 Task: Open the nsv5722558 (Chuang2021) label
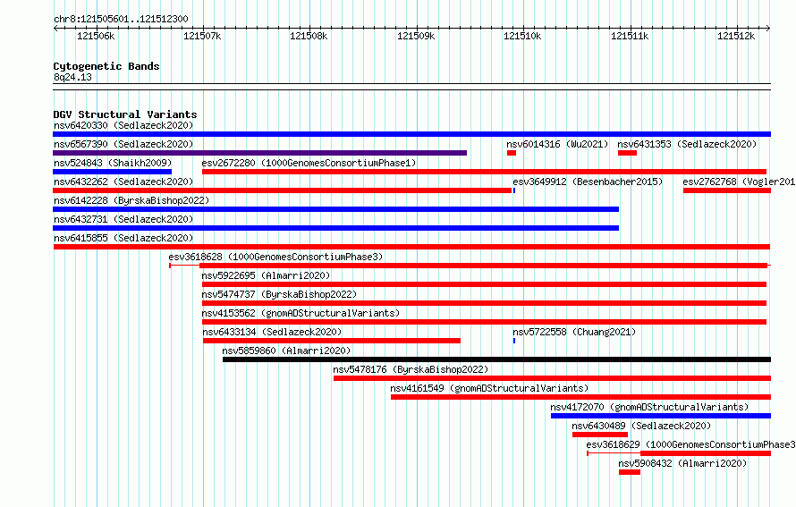pyautogui.click(x=574, y=332)
